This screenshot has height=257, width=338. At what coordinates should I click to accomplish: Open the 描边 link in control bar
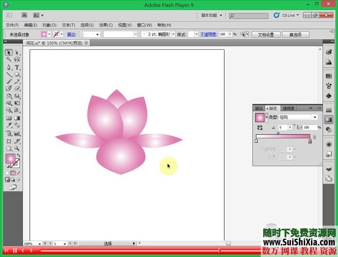click(x=72, y=34)
